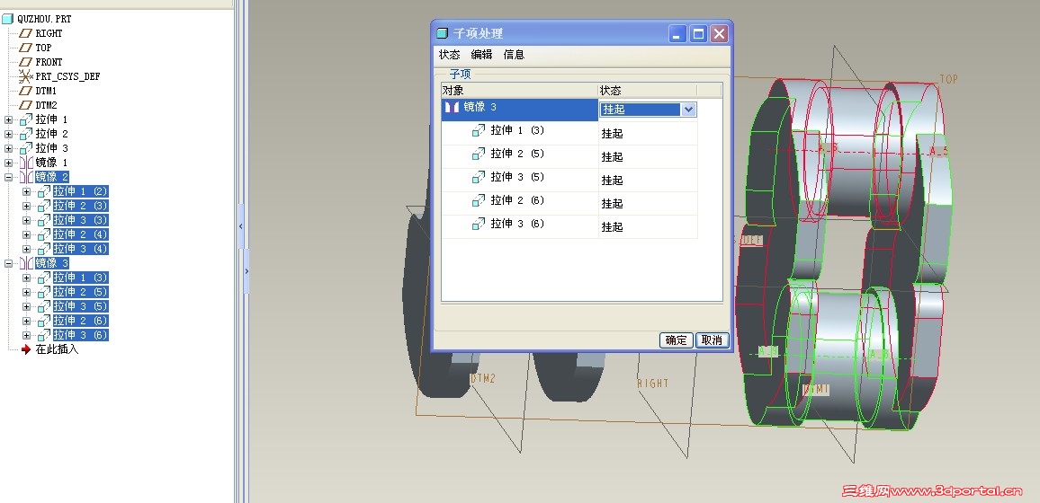Select 拉伸 2 (6) in model tree
Image resolution: width=1040 pixels, height=503 pixels.
tap(80, 321)
